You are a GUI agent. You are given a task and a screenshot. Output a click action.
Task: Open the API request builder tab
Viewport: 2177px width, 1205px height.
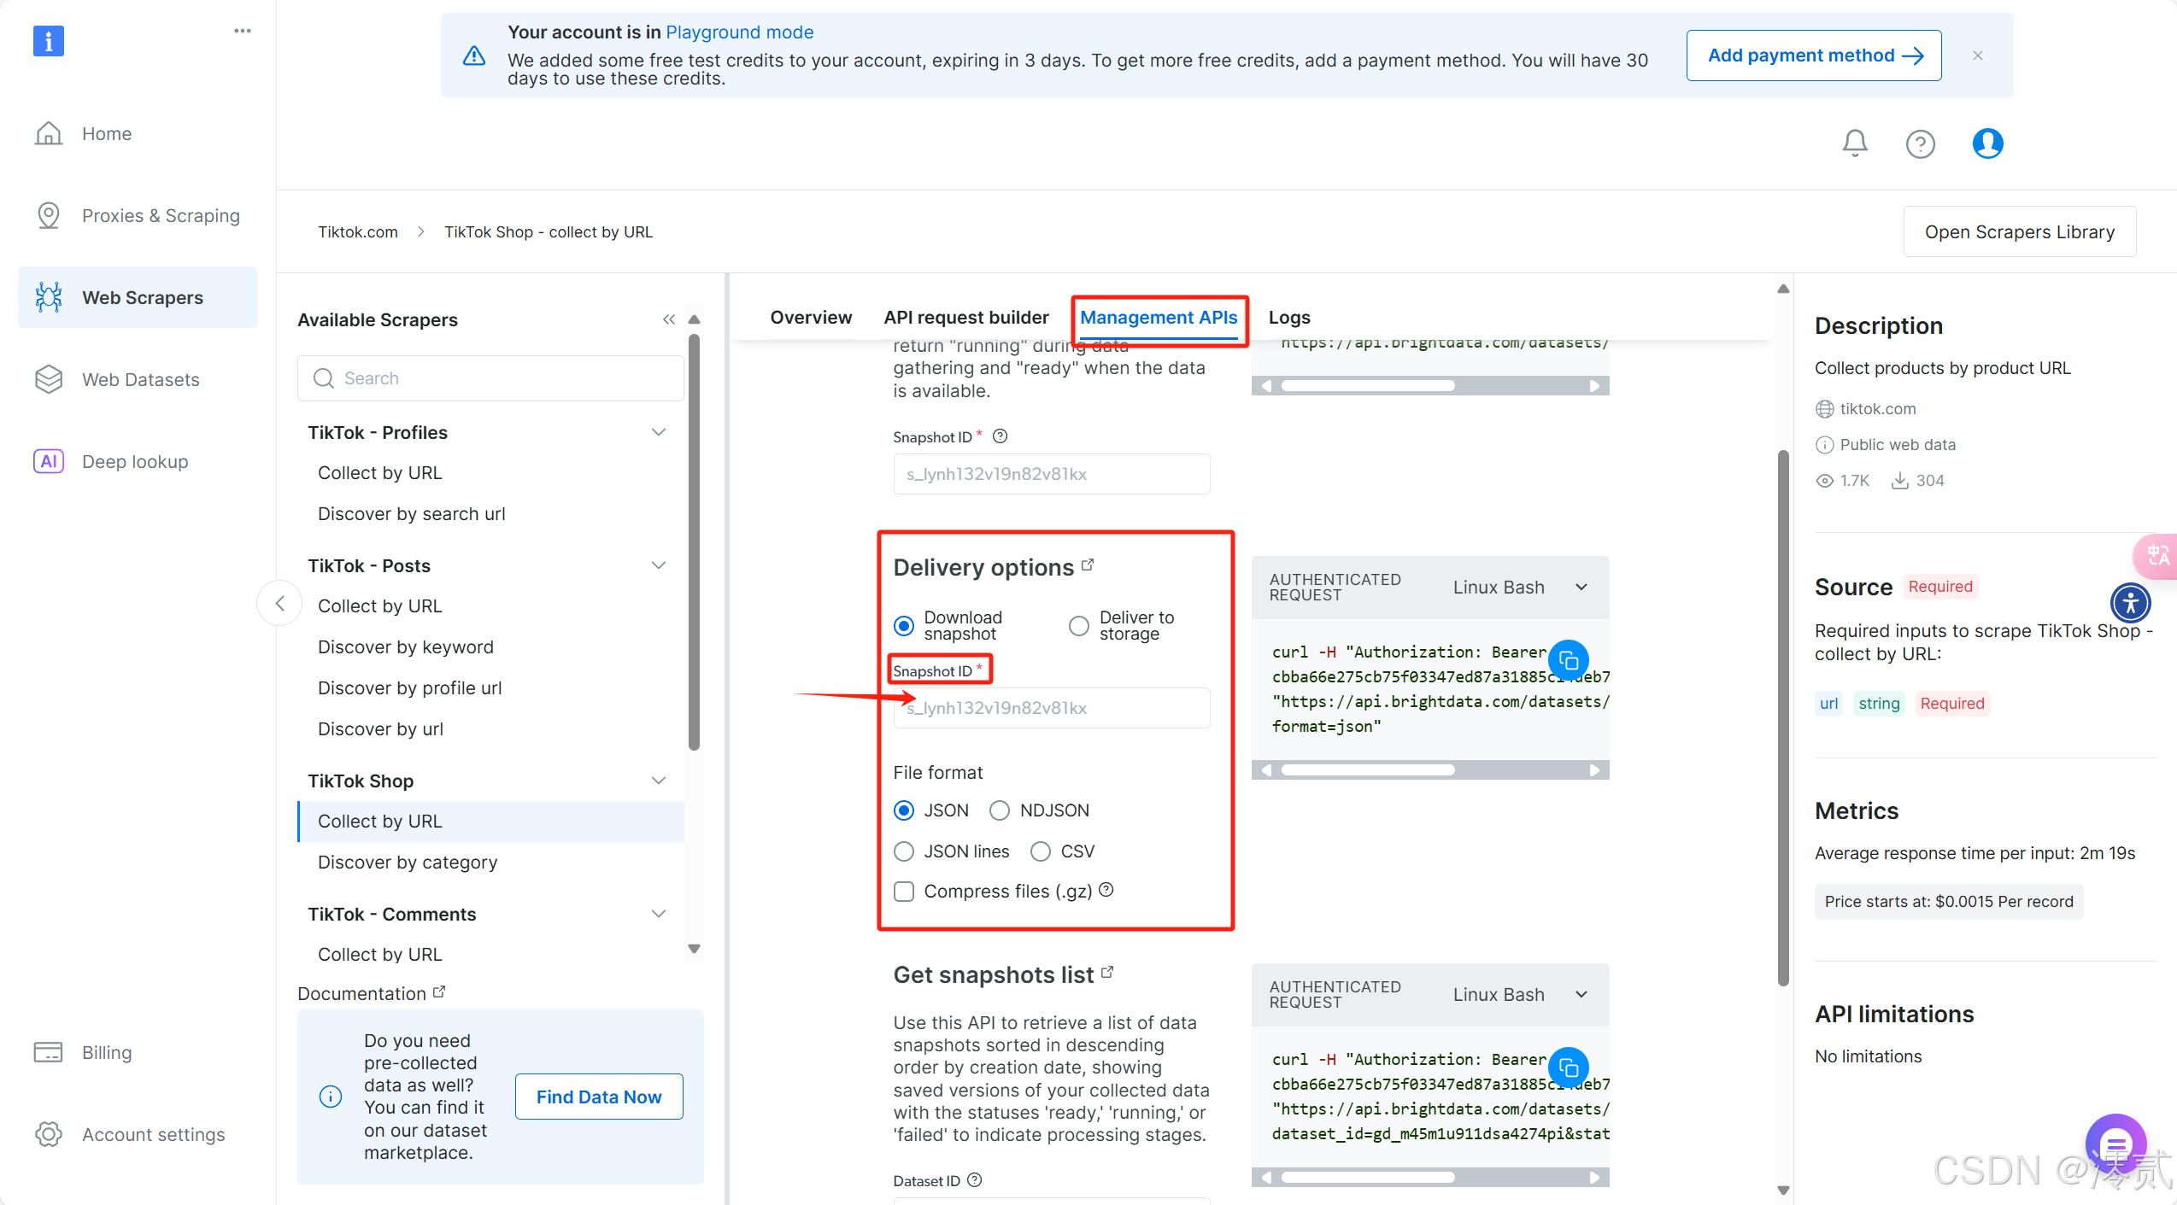click(965, 318)
